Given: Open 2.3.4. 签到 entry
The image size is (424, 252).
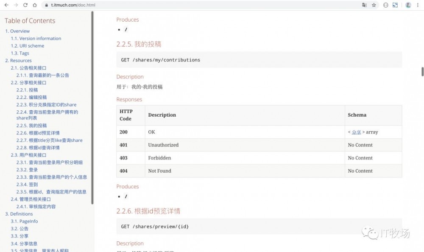Looking at the screenshot, I should tap(27, 184).
